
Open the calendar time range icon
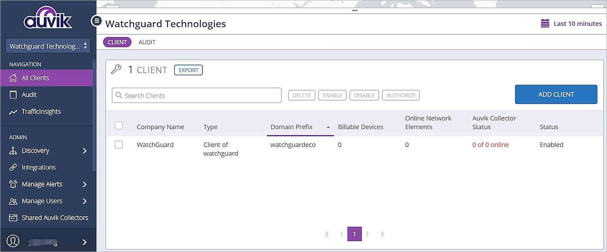point(545,23)
